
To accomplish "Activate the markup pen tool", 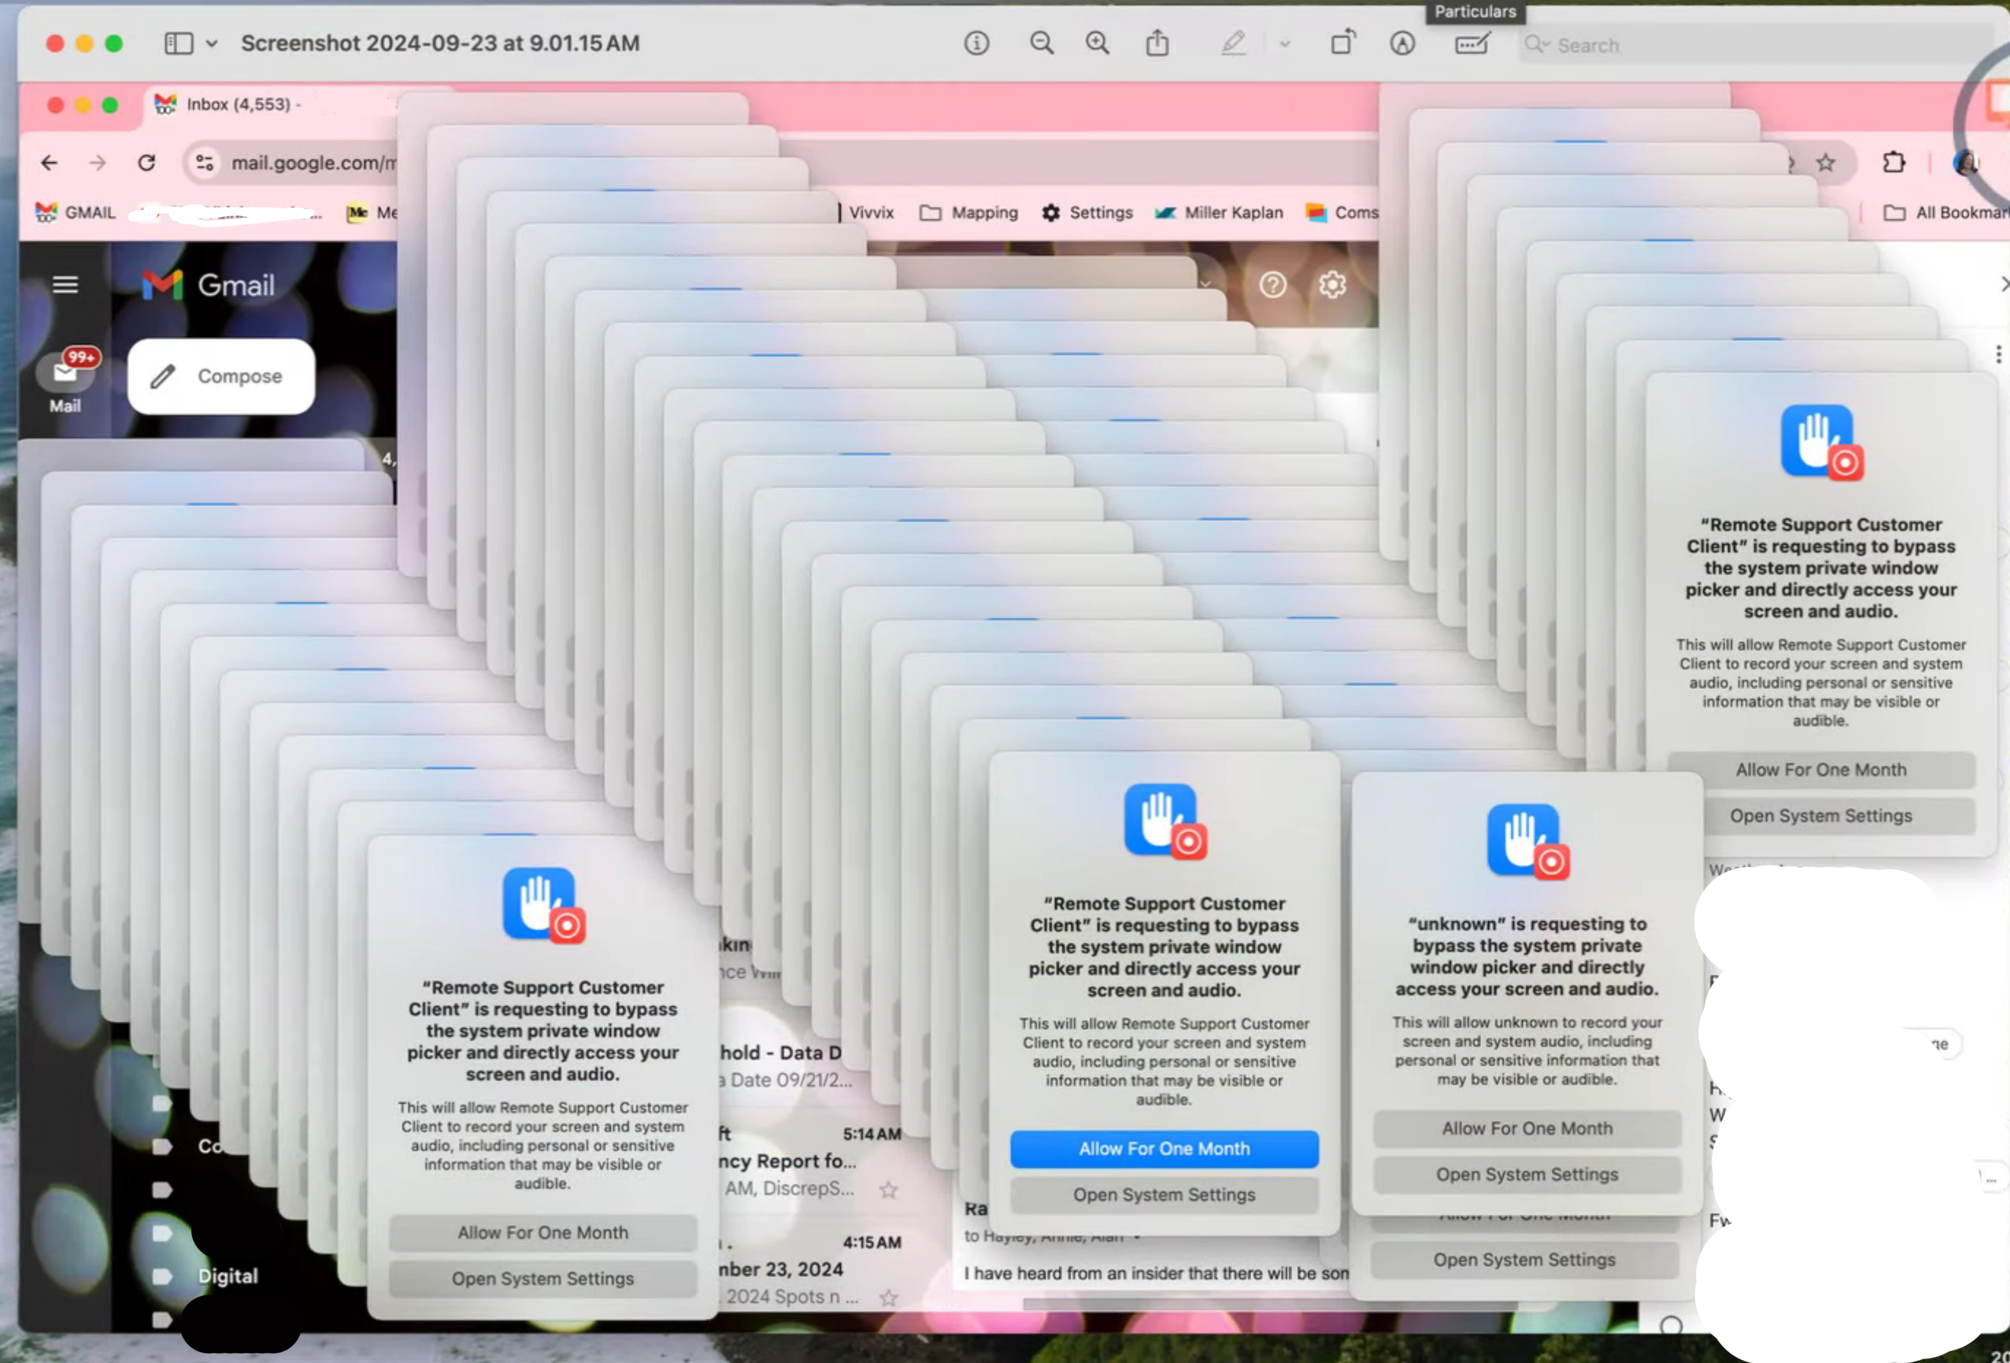I will (x=1233, y=42).
